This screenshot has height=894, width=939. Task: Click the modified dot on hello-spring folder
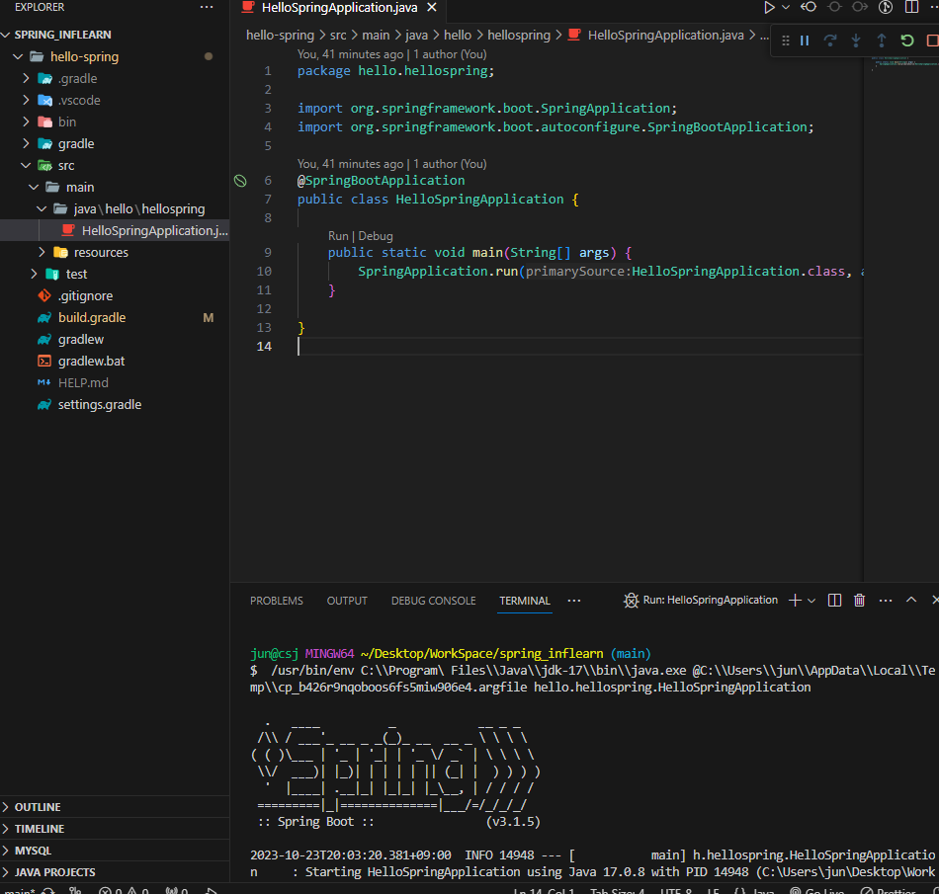coord(208,56)
